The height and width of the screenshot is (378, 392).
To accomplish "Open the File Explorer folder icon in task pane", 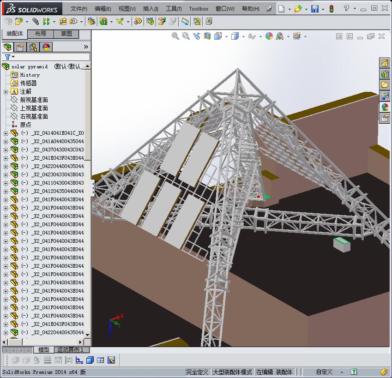I will [x=385, y=85].
